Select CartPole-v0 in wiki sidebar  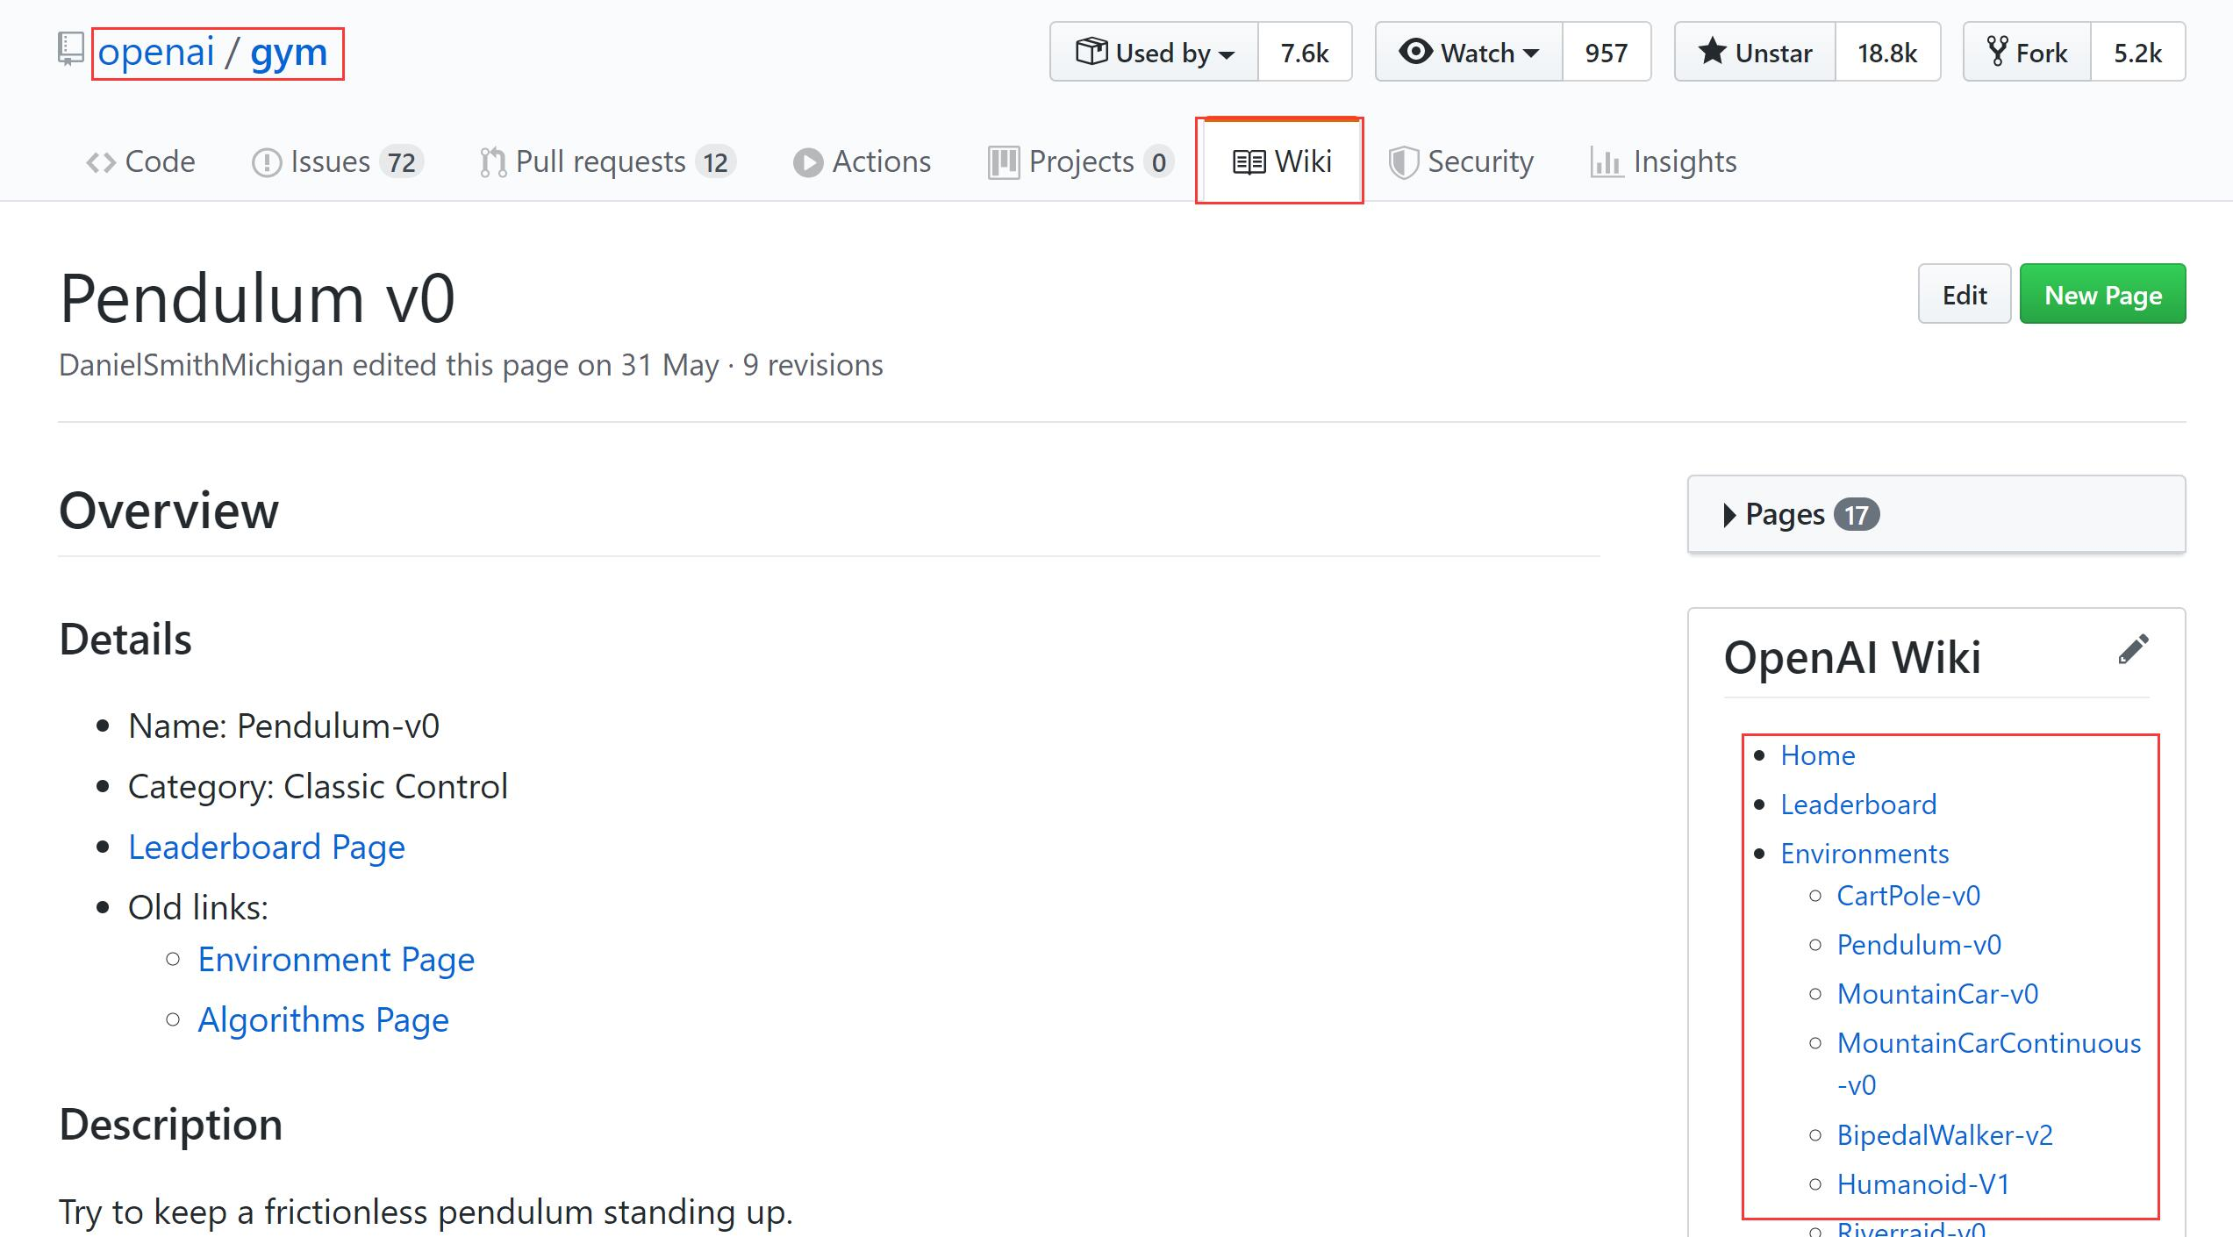(1907, 896)
